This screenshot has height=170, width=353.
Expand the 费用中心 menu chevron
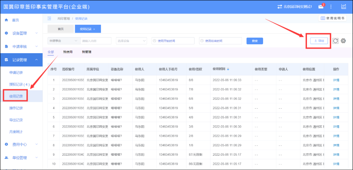[37, 144]
